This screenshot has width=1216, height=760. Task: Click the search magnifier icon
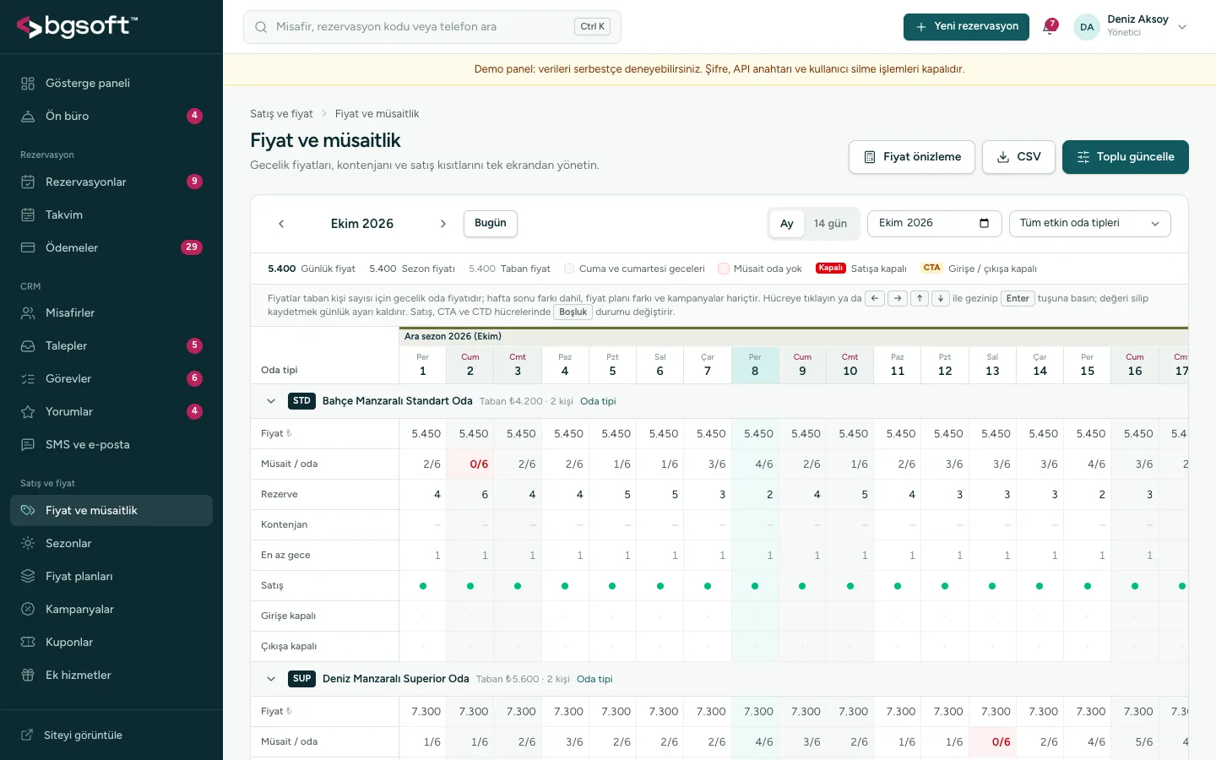261,27
